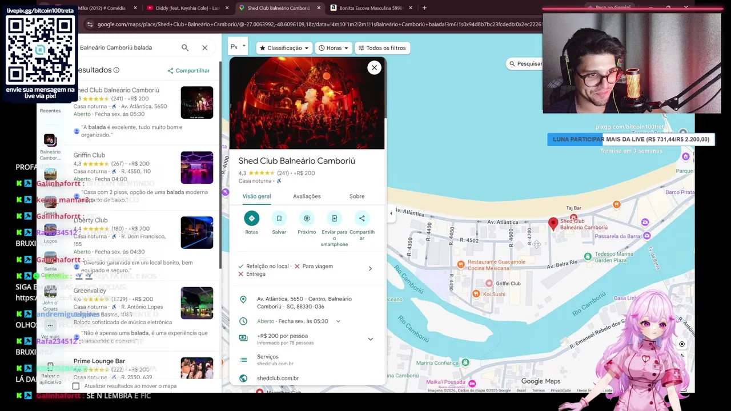This screenshot has width=731, height=411.
Task: Close the Shed Club place panel
Action: click(374, 67)
